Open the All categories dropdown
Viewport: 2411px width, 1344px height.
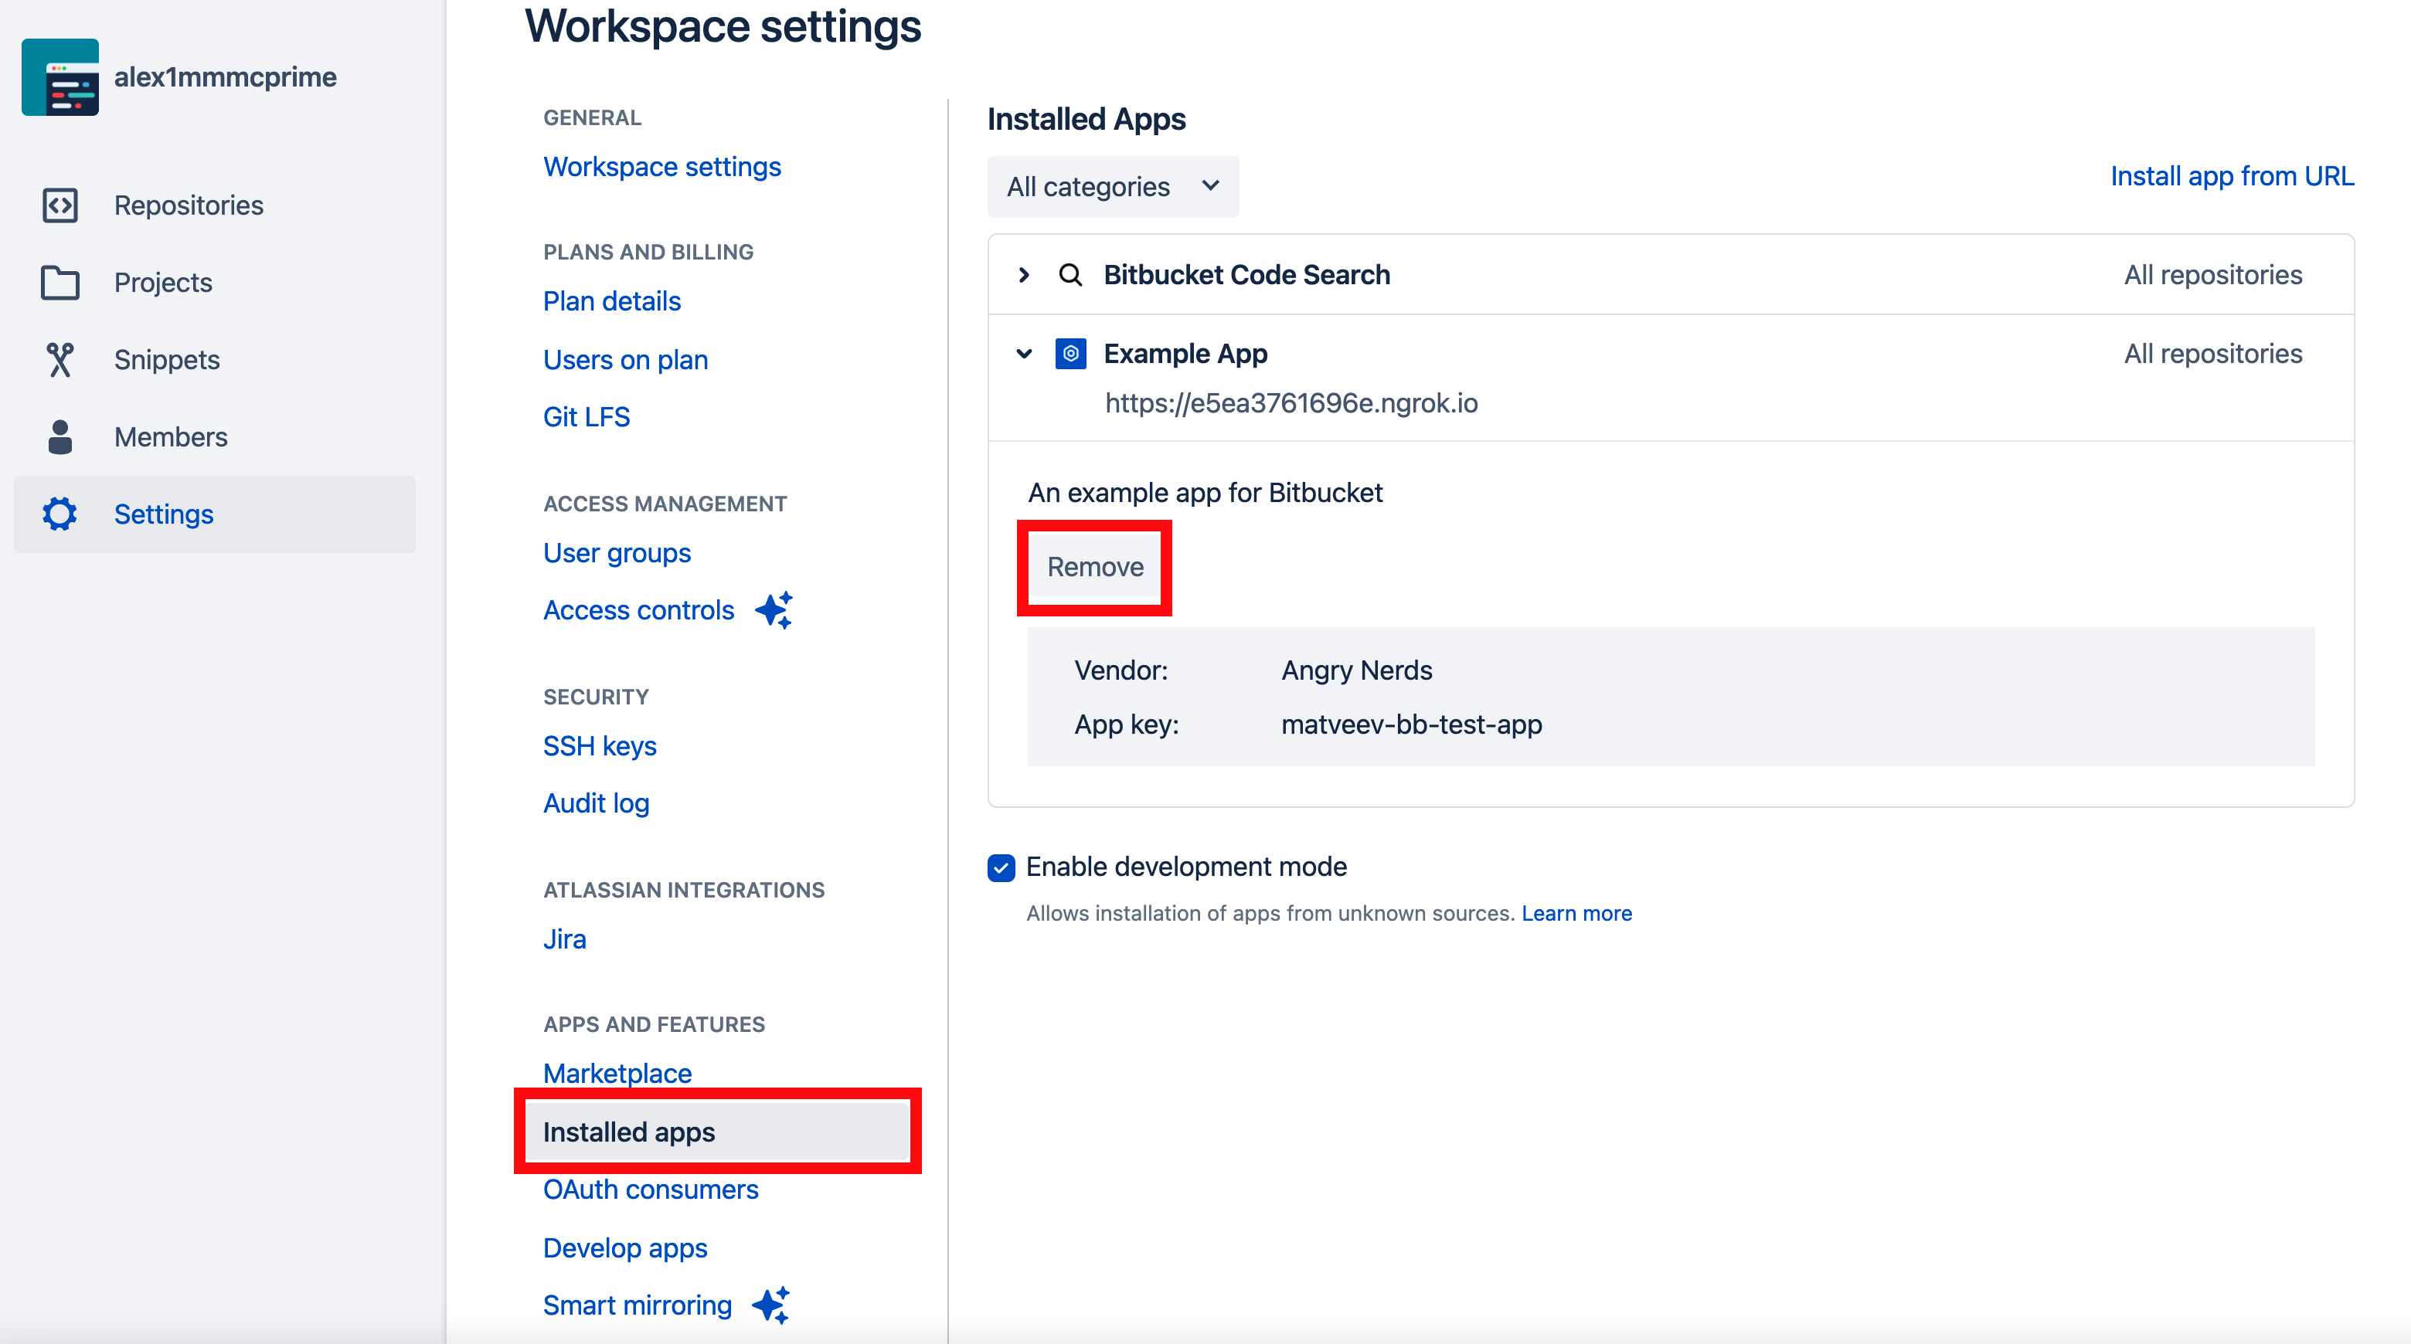[x=1113, y=187]
